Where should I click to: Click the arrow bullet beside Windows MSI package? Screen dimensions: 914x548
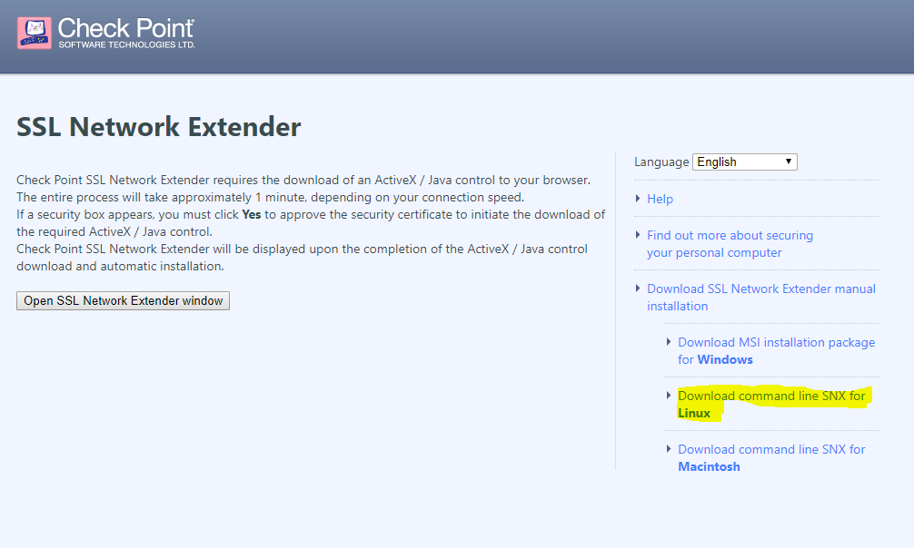(669, 342)
